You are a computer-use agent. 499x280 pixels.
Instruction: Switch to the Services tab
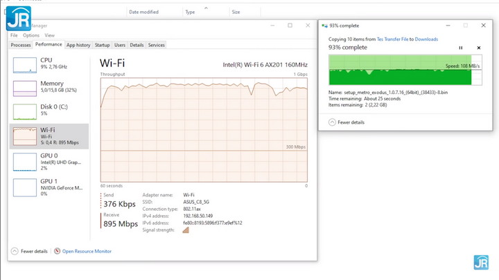coord(156,45)
